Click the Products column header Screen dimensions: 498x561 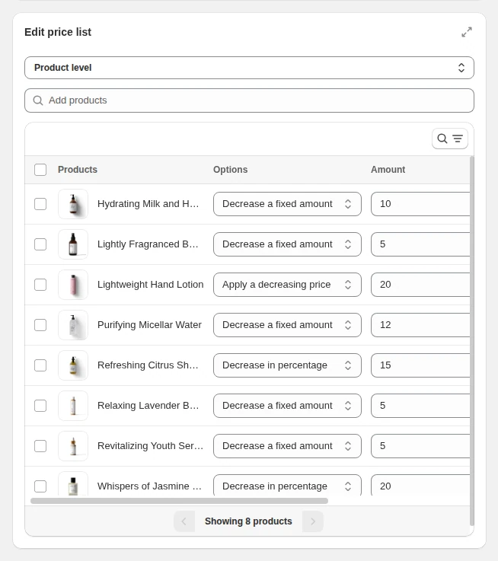tap(78, 170)
